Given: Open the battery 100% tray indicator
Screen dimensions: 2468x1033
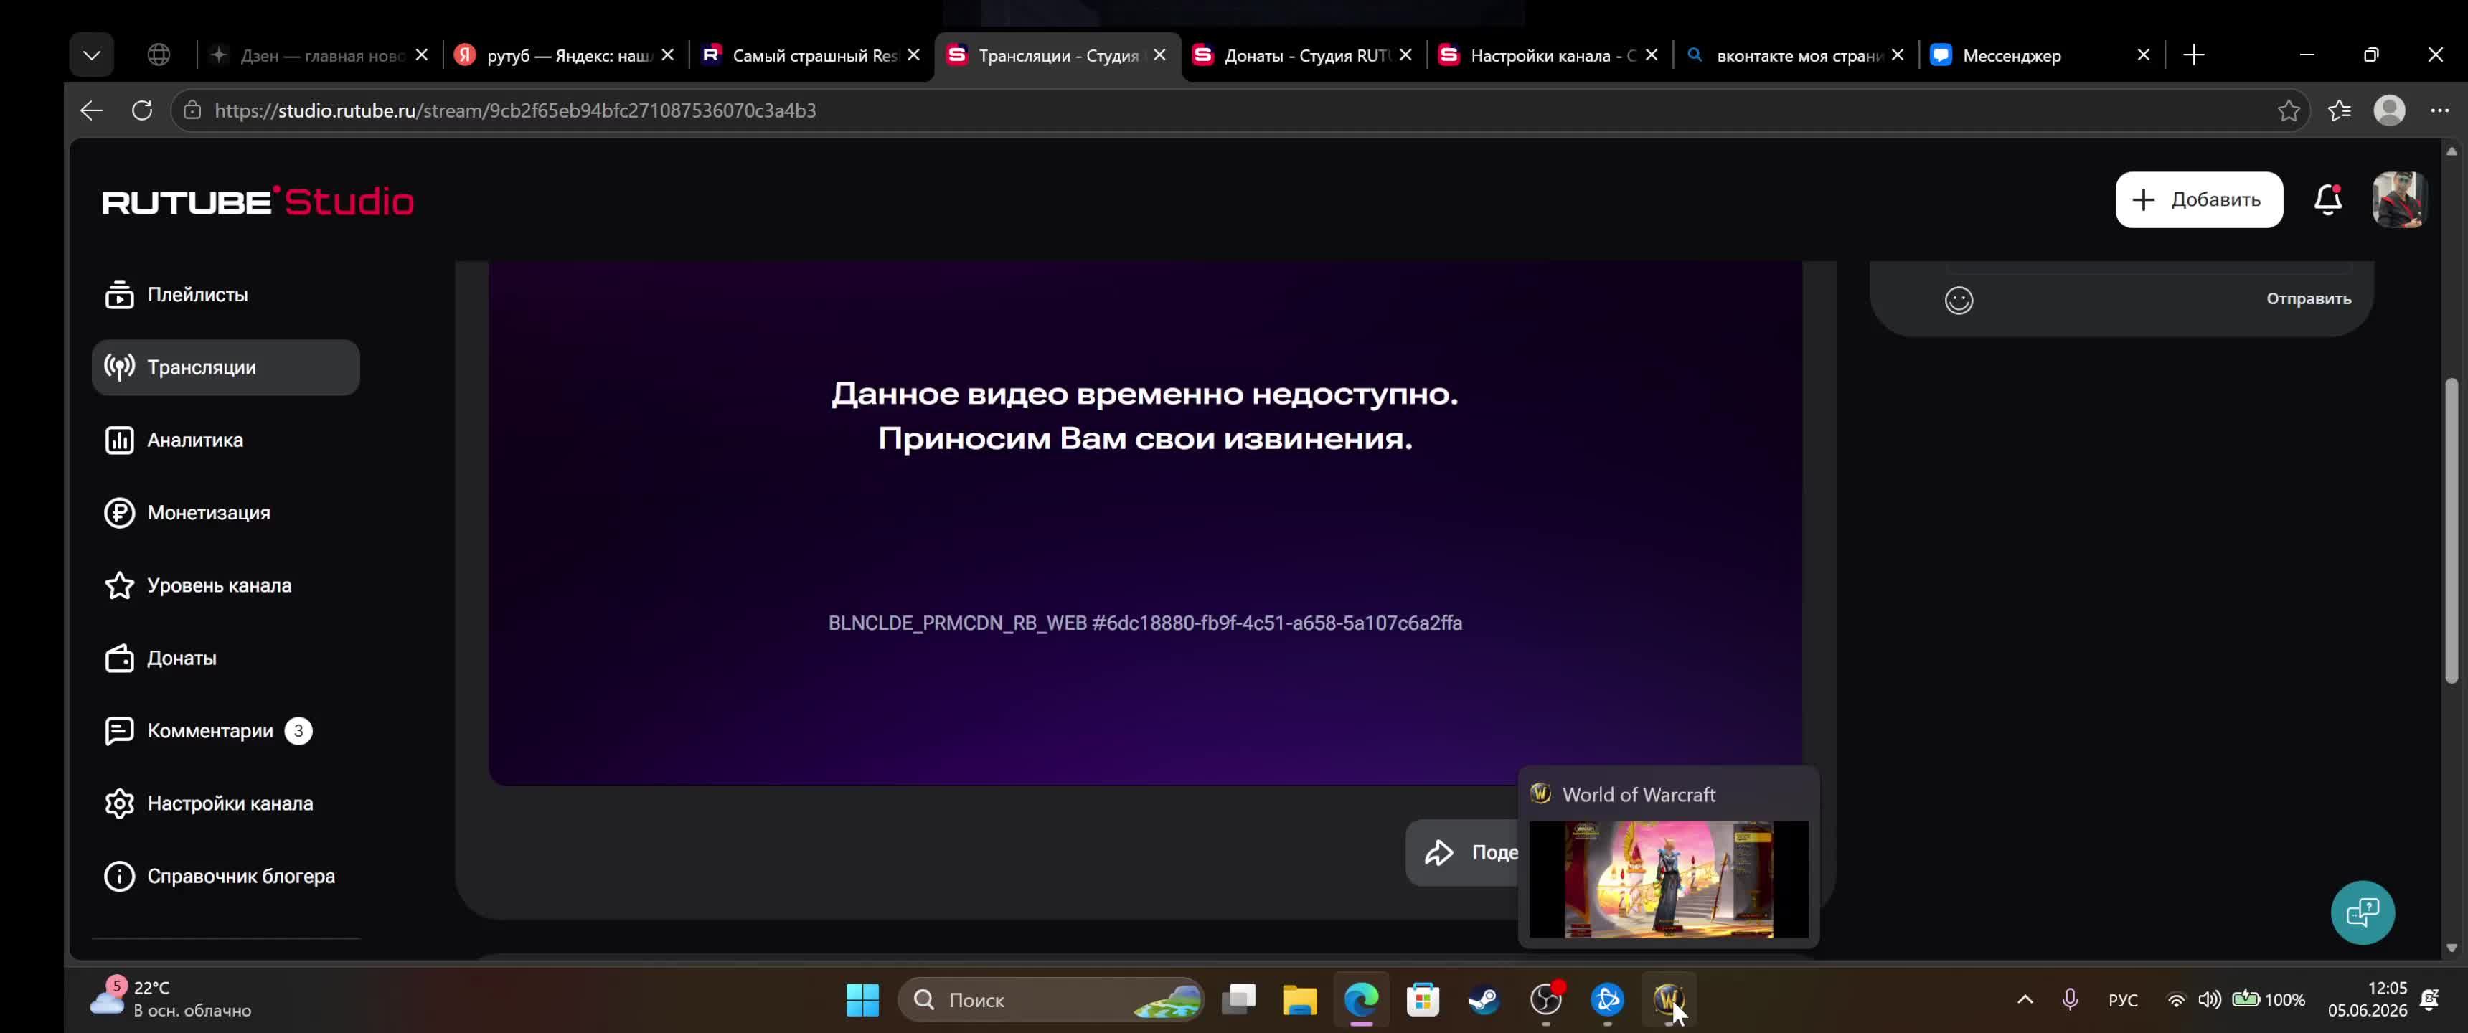Looking at the screenshot, I should pyautogui.click(x=2268, y=999).
